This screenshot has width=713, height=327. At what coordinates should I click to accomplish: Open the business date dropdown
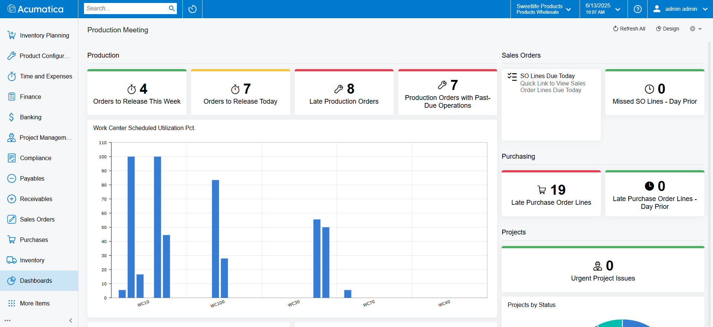[603, 9]
